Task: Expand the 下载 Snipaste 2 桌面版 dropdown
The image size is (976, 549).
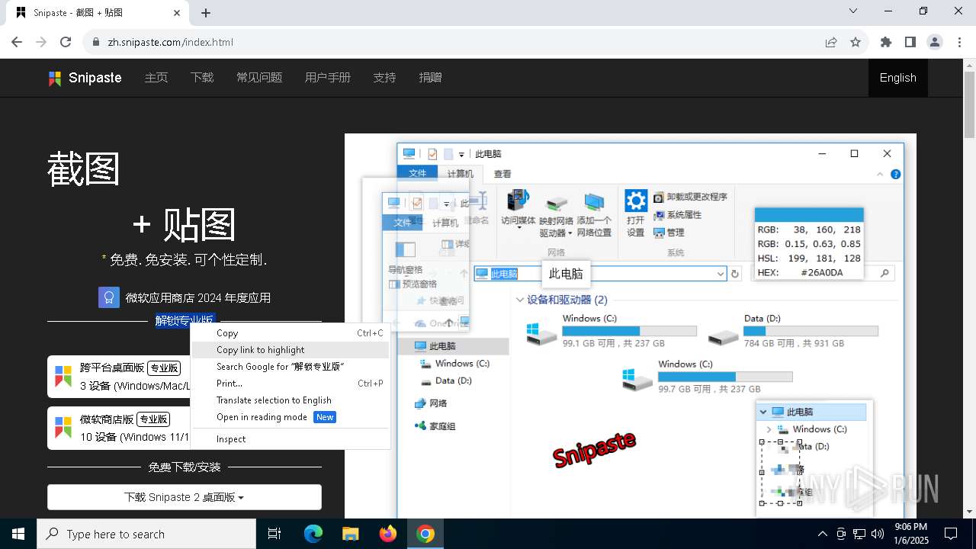Action: (x=185, y=497)
